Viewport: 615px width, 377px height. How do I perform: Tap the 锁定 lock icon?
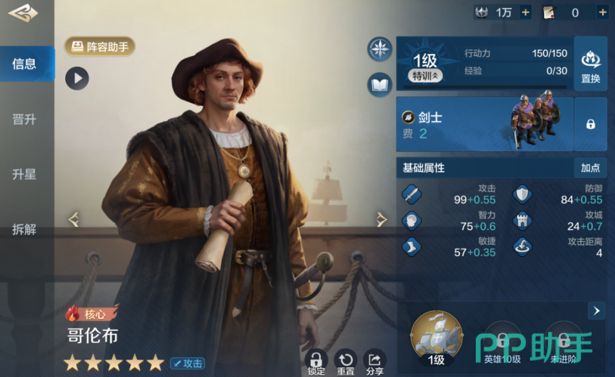click(316, 362)
